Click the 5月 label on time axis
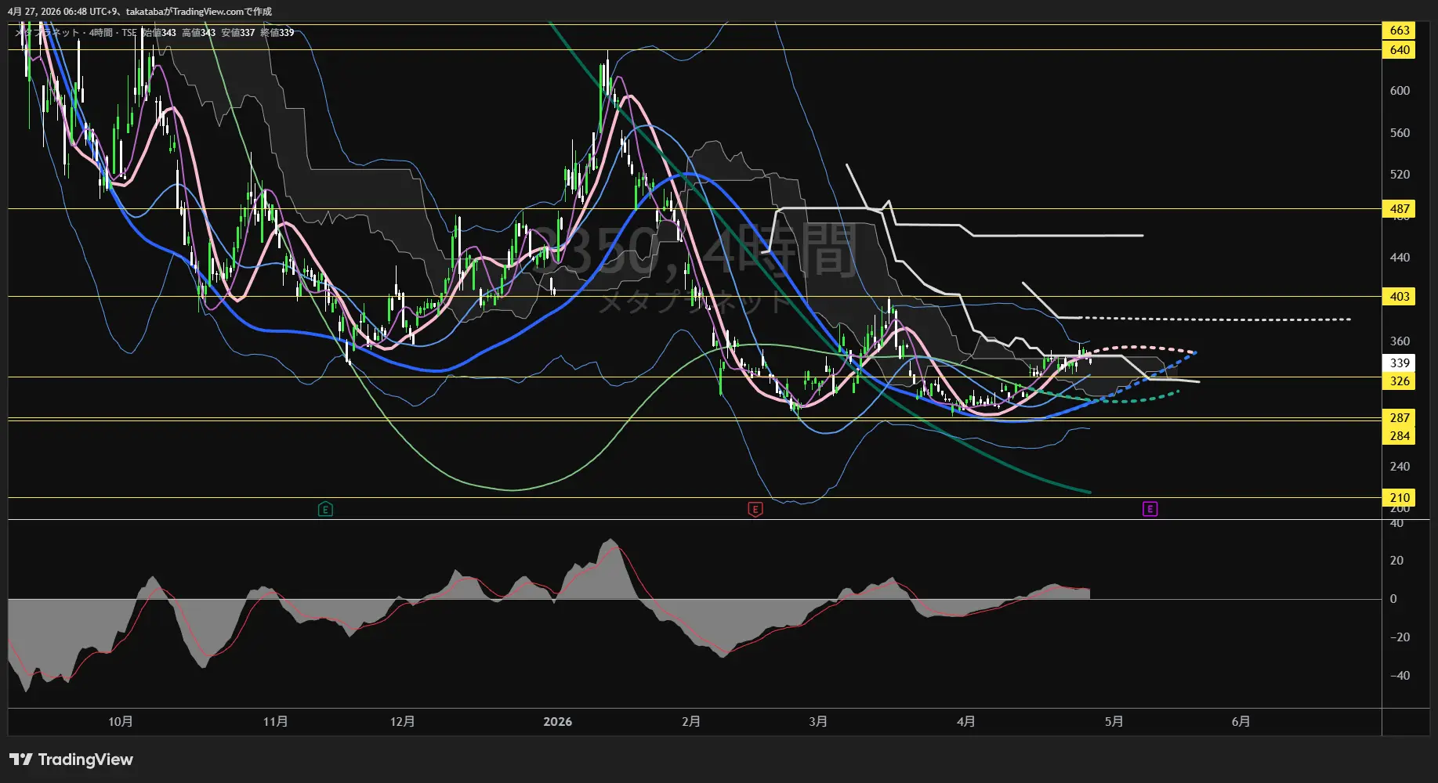 [1114, 722]
